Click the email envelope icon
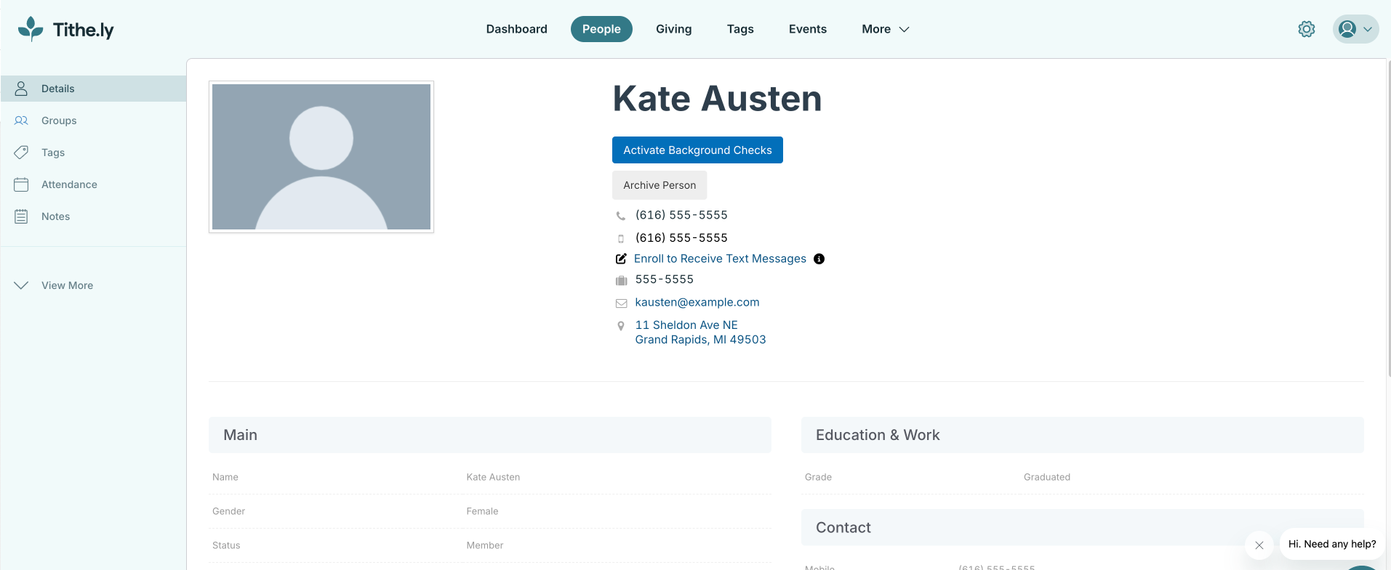1391x570 pixels. tap(621, 304)
